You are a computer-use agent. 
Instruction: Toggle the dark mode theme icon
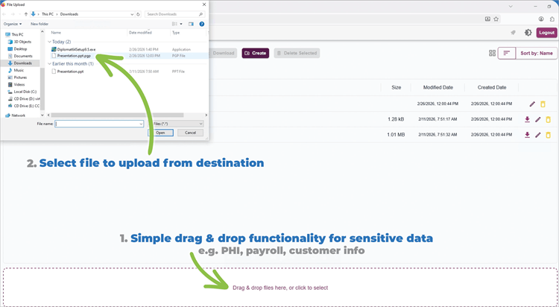tap(528, 33)
